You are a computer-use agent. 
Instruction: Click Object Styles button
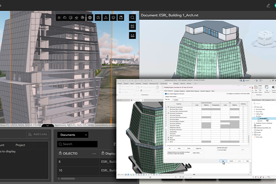coord(197,153)
